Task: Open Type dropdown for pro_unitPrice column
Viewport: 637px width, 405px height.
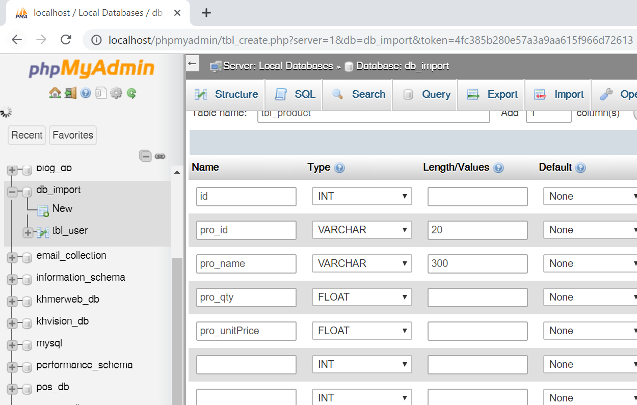Action: pyautogui.click(x=362, y=331)
